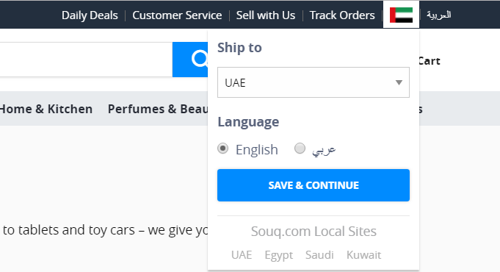
Task: Switch site to العربية in header
Action: (x=439, y=15)
